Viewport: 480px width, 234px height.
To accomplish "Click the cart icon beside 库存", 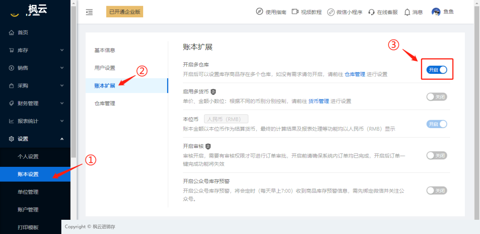I will (x=12, y=50).
